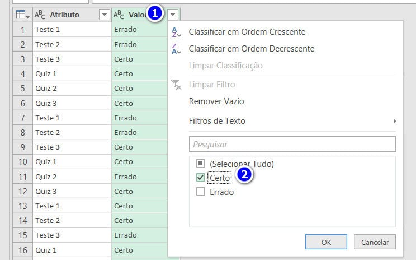Click the Certo value in row 16
This screenshot has height=260, width=416.
pos(140,250)
